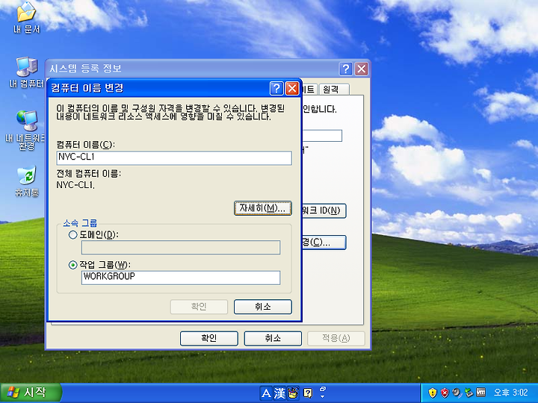Toggle the IME A English/Korean mode icon
The width and height of the screenshot is (538, 403).
266,393
